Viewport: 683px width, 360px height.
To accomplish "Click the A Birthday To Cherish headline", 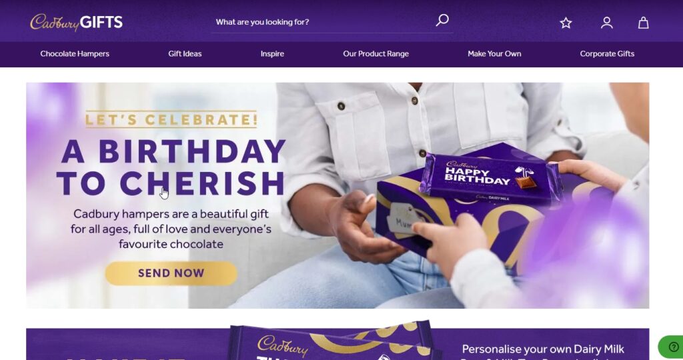I will coord(171,167).
